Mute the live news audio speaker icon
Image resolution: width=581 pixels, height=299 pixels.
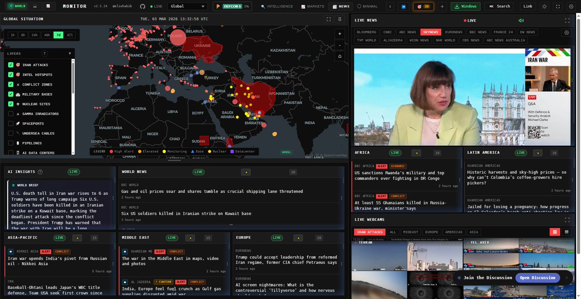click(x=521, y=20)
